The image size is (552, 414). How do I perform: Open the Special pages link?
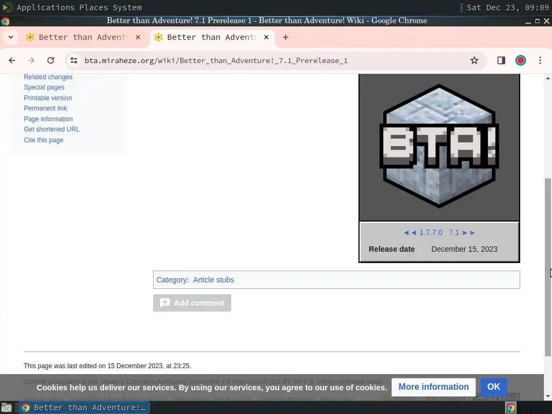coord(44,87)
